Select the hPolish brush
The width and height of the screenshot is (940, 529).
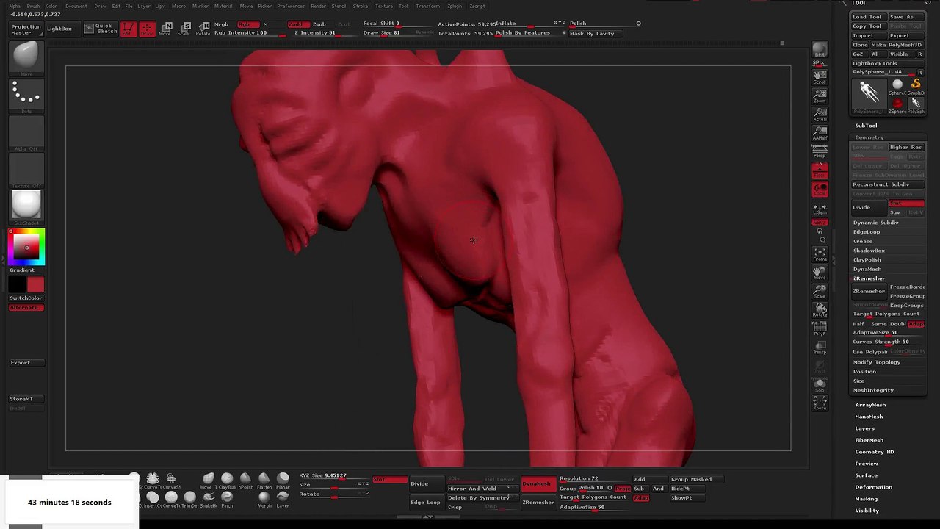coord(245,481)
